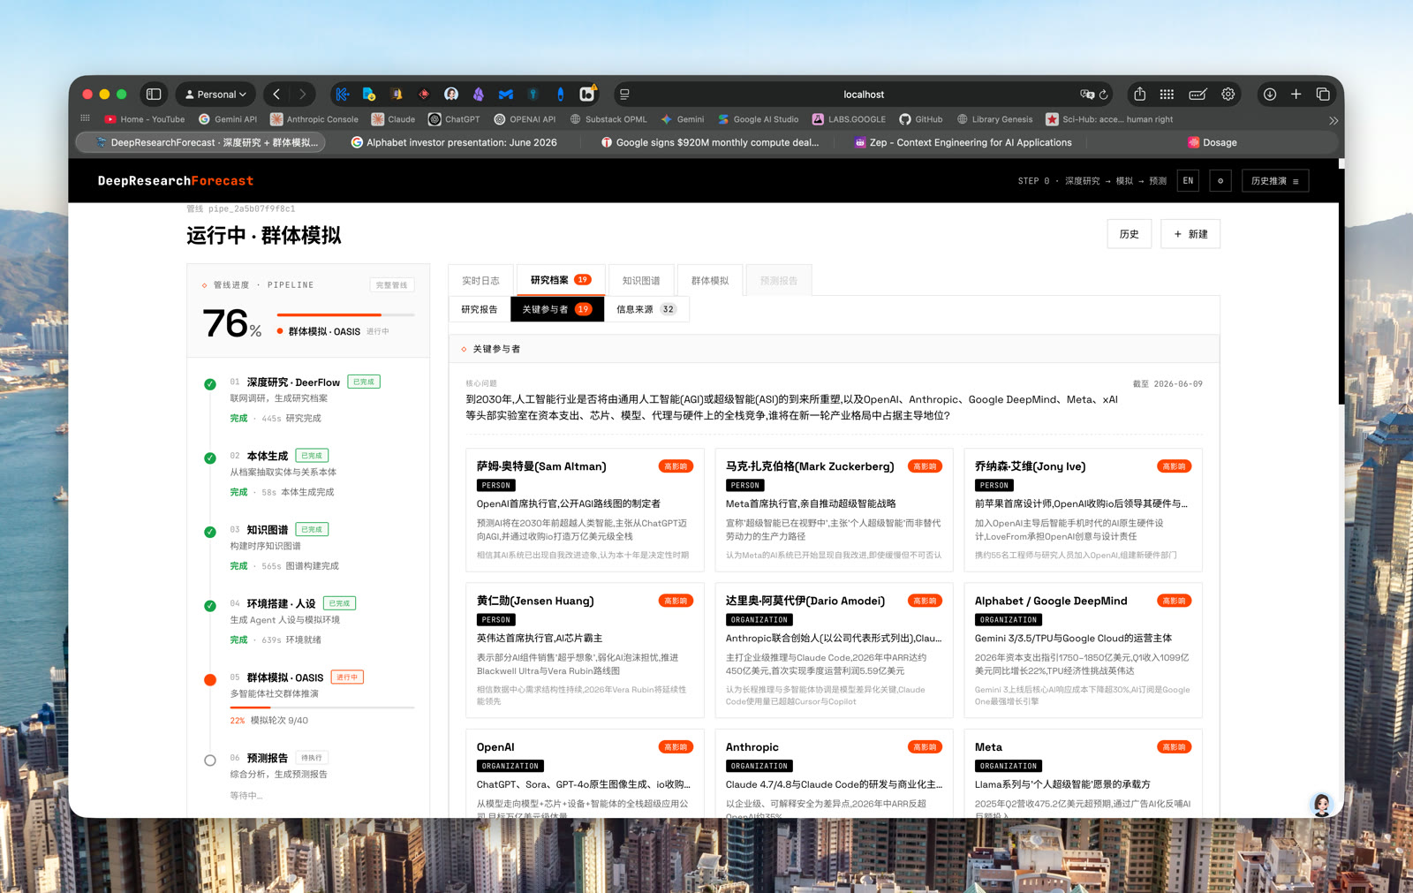Image resolution: width=1413 pixels, height=893 pixels.
Task: Click the overall pipeline progress bar
Action: pos(345,315)
